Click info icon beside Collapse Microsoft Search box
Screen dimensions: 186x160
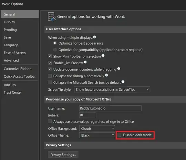coord(123,82)
